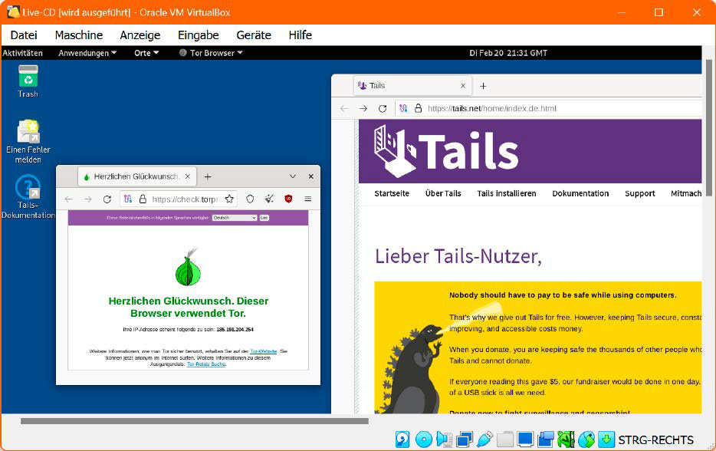The height and width of the screenshot is (451, 716).
Task: Open the Geräte menu
Action: (254, 35)
